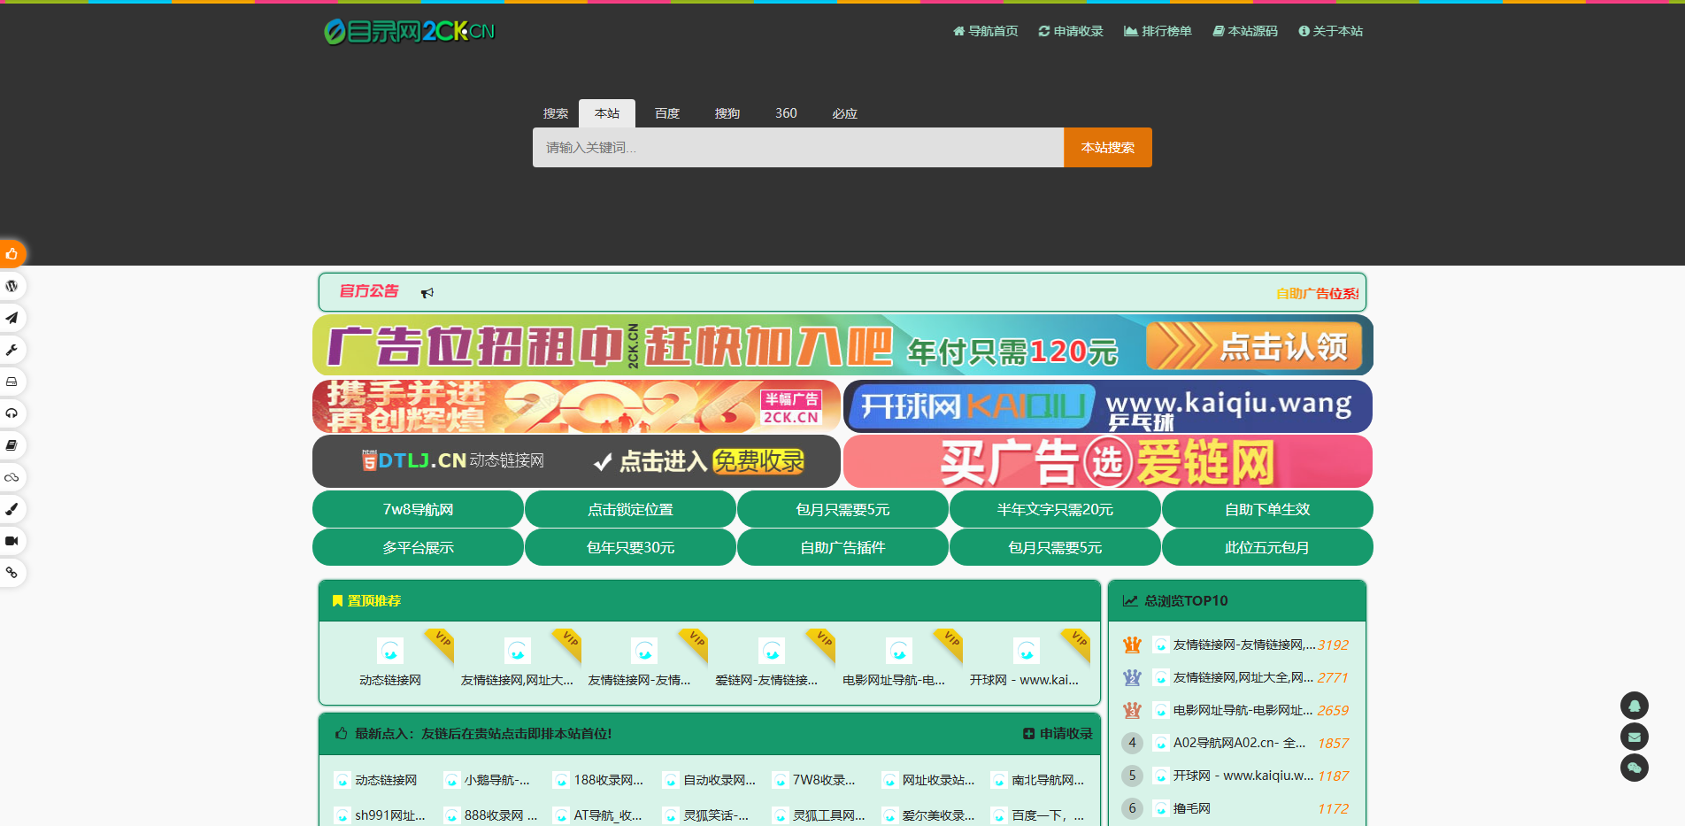The width and height of the screenshot is (1685, 826).
Task: Open 排行榜单 in the top navigation
Action: [x=1158, y=30]
